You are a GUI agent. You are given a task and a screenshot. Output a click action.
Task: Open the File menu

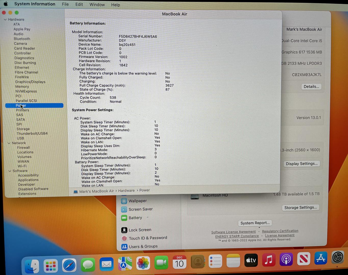(65, 4)
